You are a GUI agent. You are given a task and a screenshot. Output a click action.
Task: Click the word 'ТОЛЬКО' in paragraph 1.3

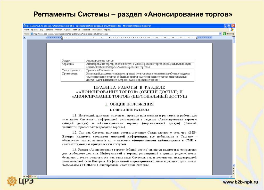[89, 165]
